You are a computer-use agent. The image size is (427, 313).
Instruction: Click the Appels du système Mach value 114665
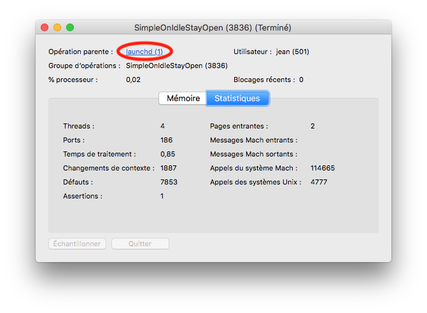point(323,168)
